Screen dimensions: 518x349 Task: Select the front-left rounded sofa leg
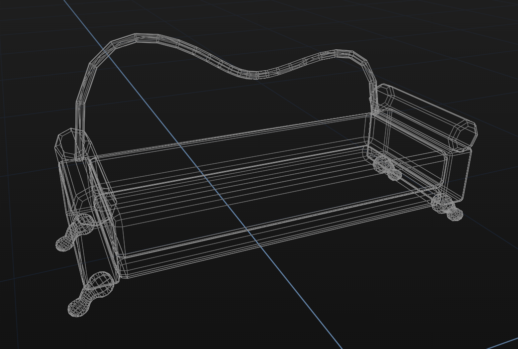pyautogui.click(x=91, y=294)
